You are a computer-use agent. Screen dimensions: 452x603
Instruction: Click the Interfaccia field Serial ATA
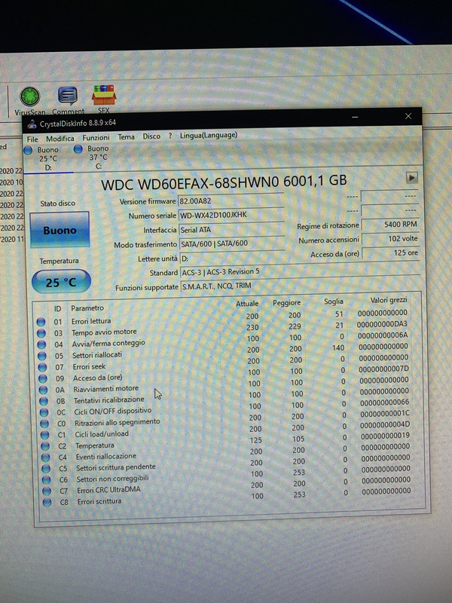pyautogui.click(x=231, y=229)
